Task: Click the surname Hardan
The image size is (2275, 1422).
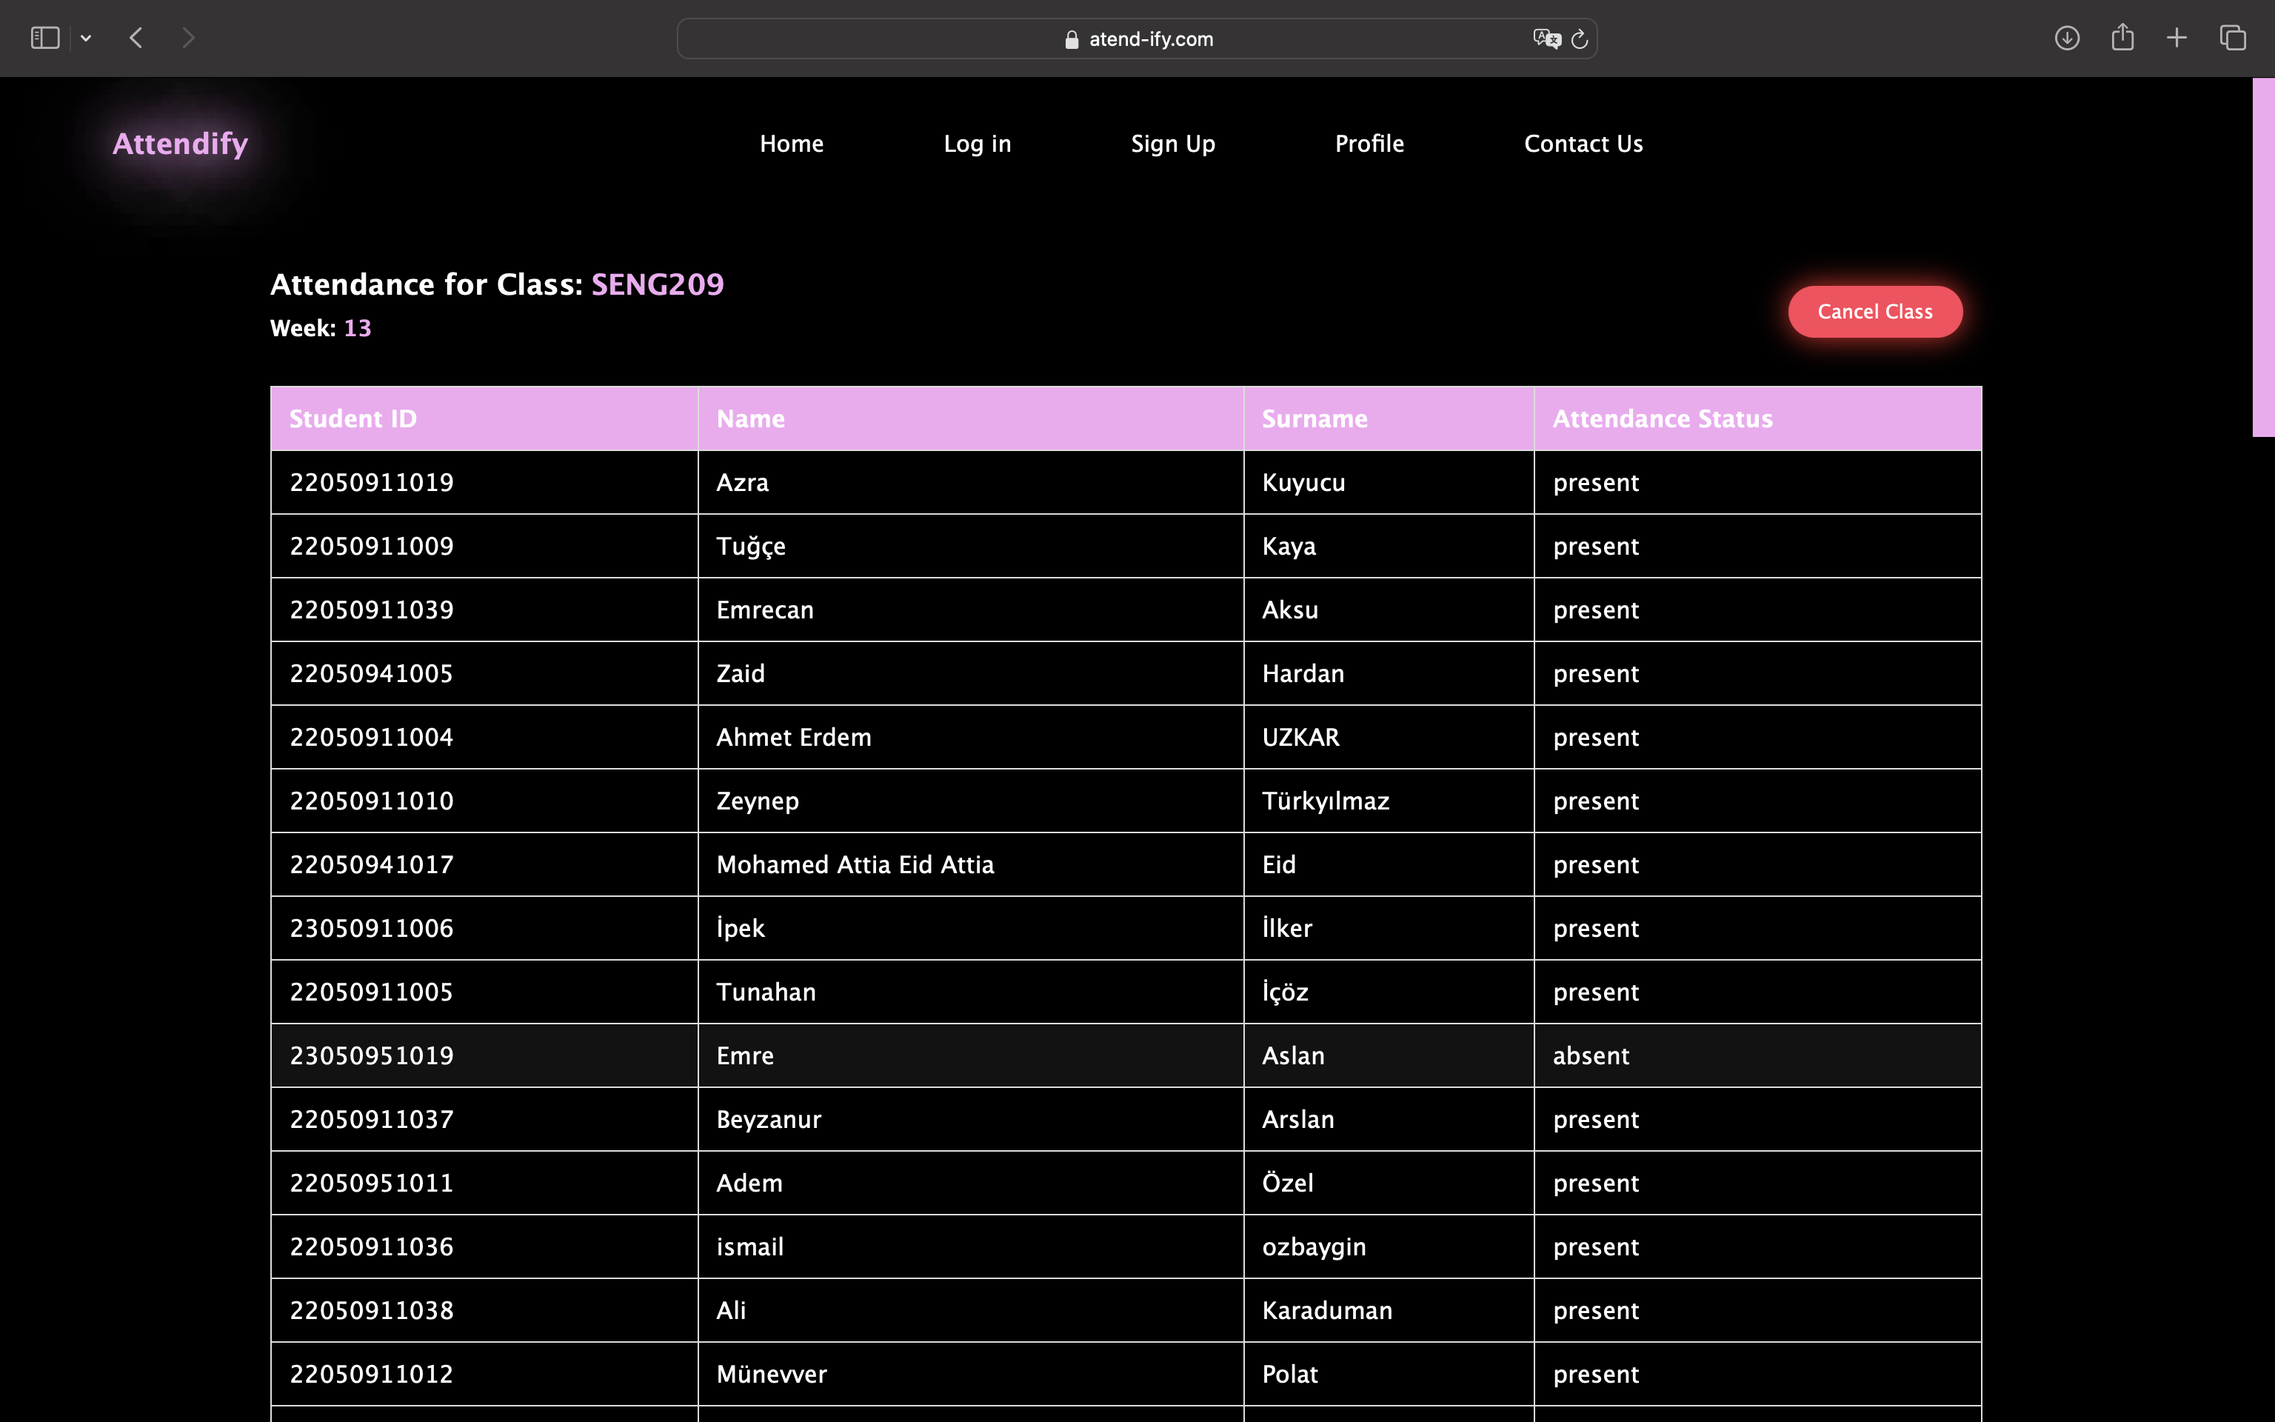Action: pyautogui.click(x=1303, y=673)
